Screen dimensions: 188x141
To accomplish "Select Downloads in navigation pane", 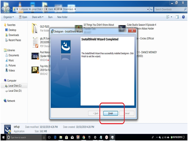I will click(x=12, y=35).
